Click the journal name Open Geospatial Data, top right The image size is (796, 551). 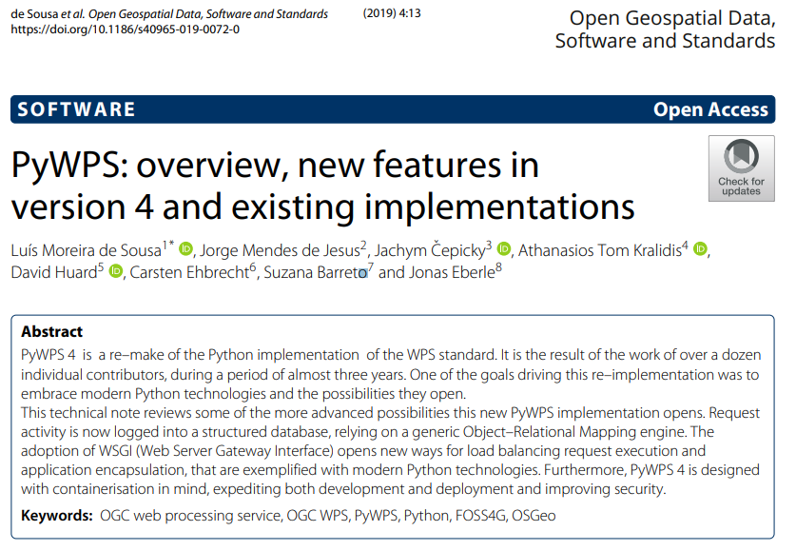tap(666, 29)
